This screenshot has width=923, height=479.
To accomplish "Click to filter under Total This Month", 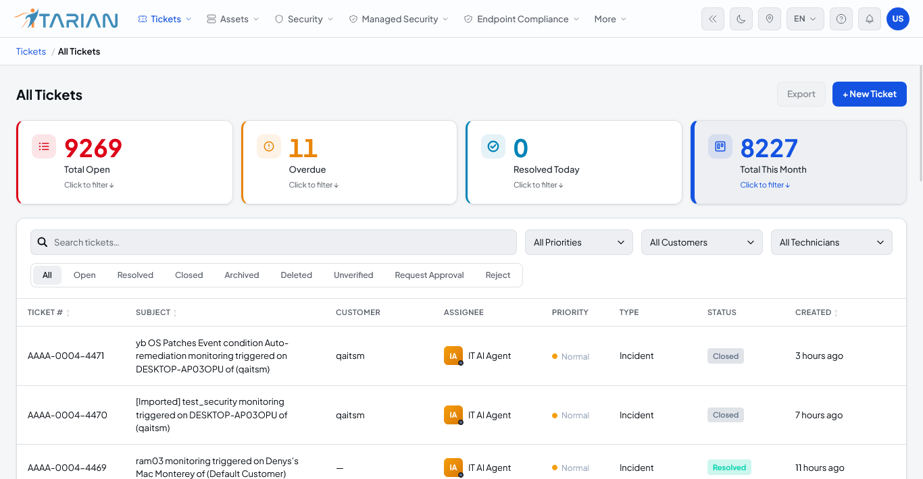I will pos(765,185).
